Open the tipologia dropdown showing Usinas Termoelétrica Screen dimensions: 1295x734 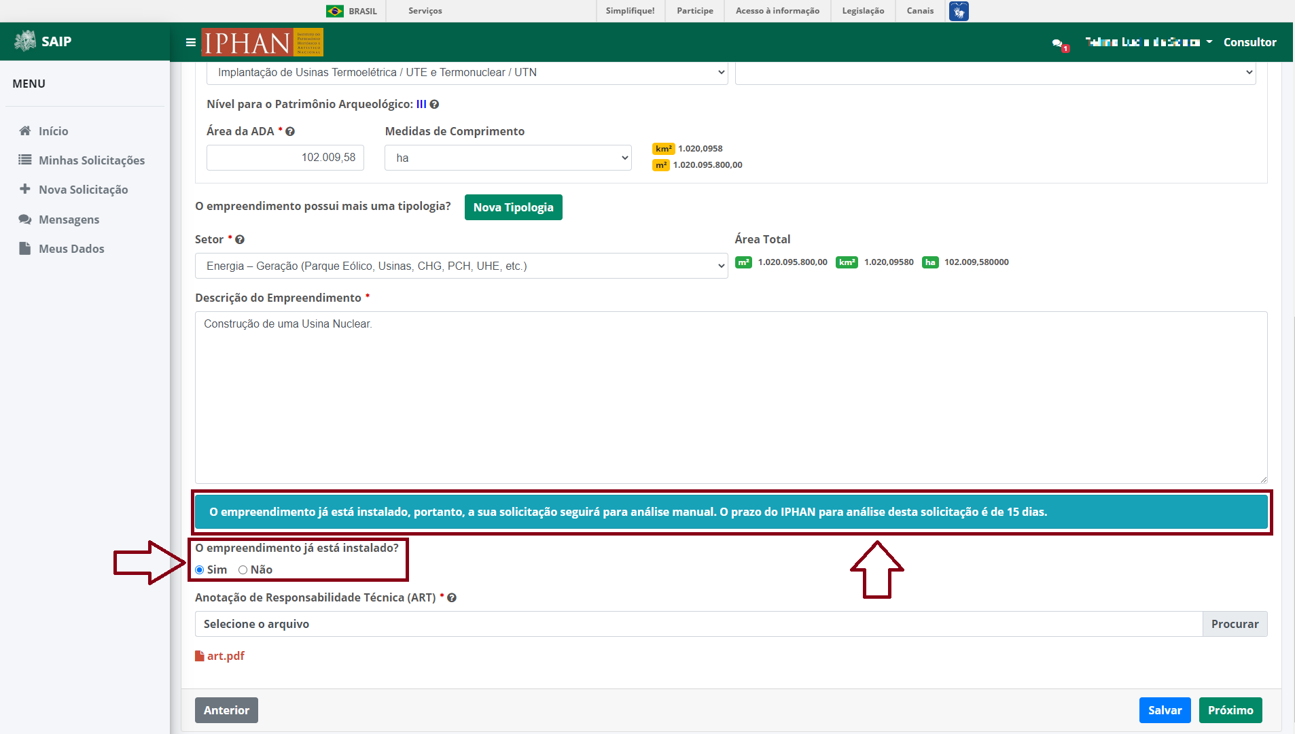point(467,73)
